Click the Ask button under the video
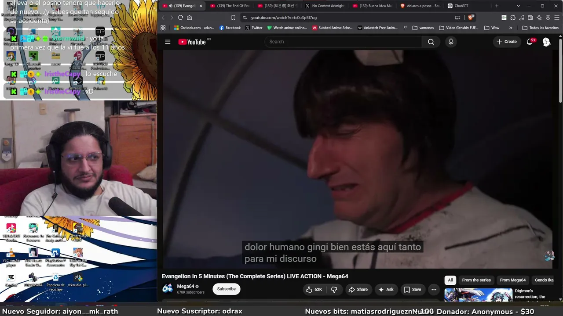Image resolution: width=563 pixels, height=316 pixels. click(x=386, y=289)
